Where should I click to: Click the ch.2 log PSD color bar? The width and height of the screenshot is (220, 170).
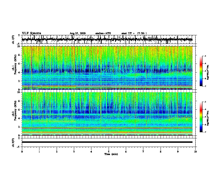click(201, 117)
